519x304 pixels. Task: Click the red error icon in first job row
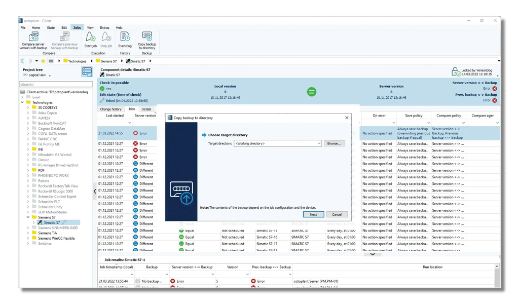[136, 133]
